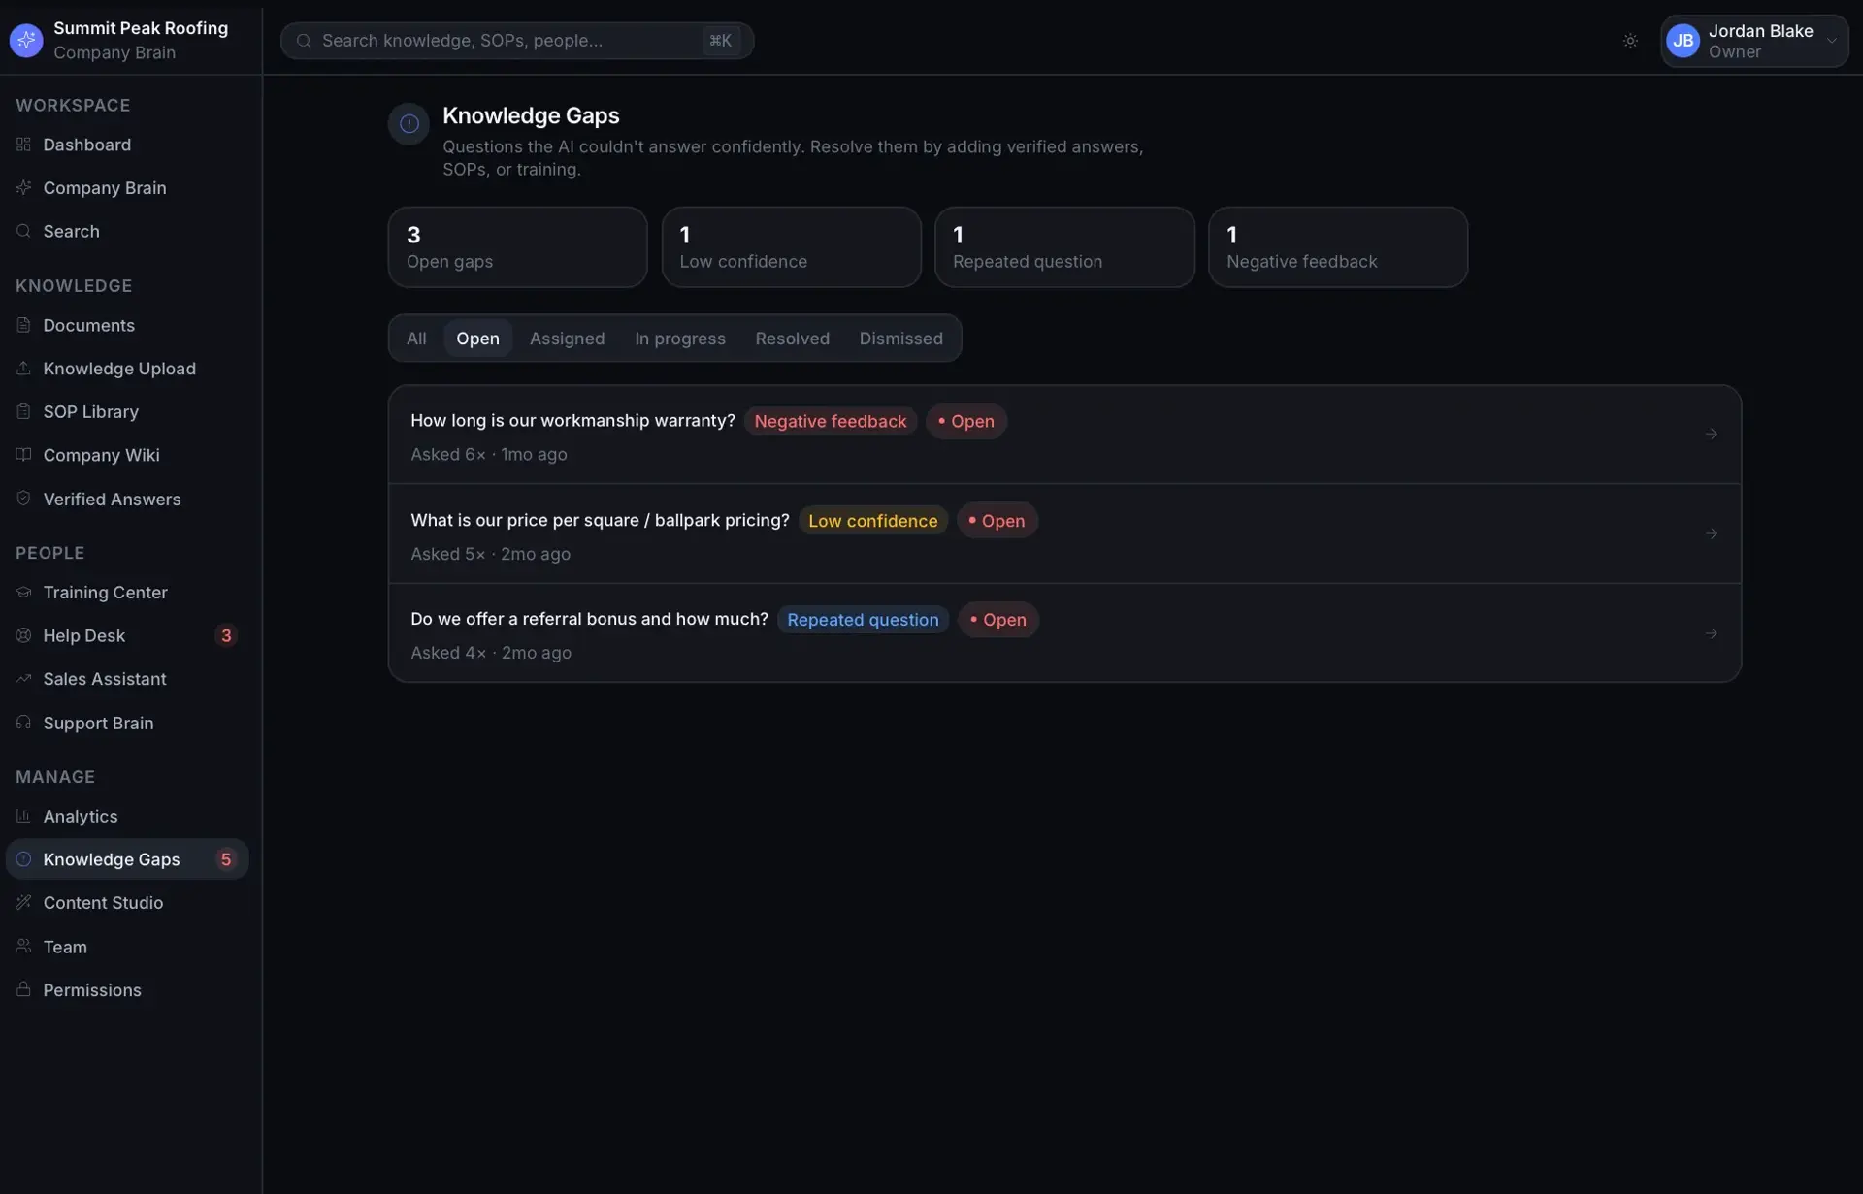Click the Dashboard grid icon

(23, 145)
